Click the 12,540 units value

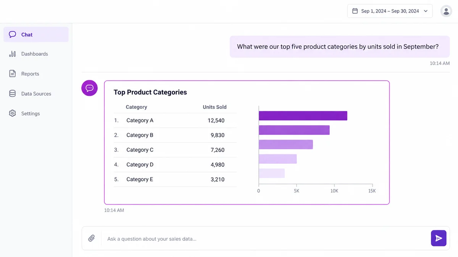[x=216, y=120]
